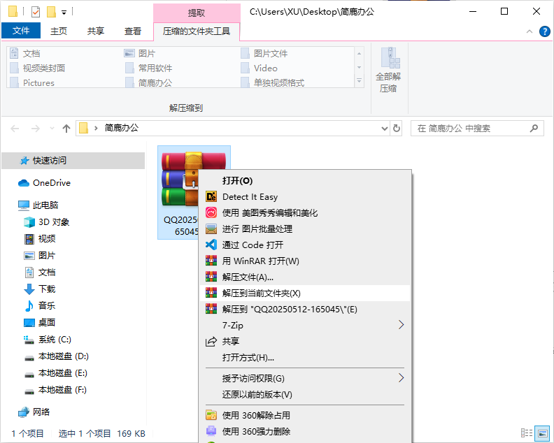Open Windows help question mark icon
Viewport: 554px width, 443px height.
pyautogui.click(x=544, y=31)
